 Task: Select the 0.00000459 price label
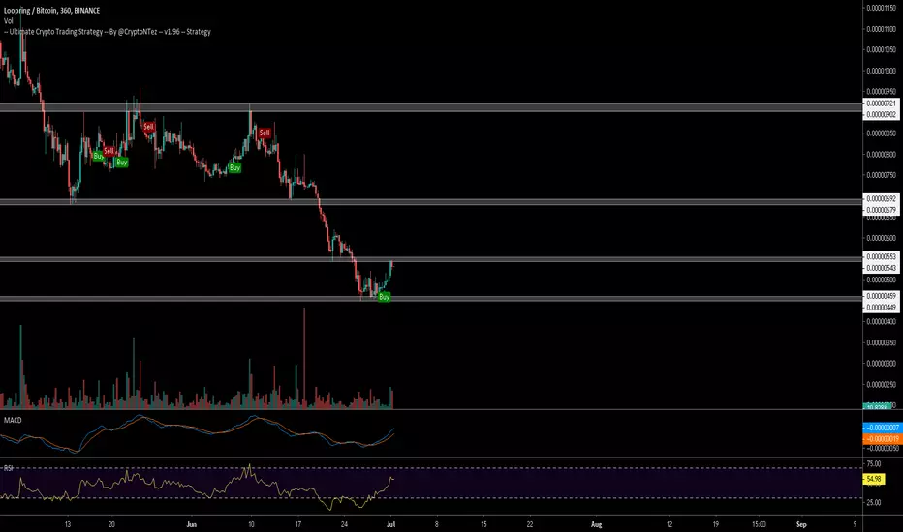[x=881, y=296]
